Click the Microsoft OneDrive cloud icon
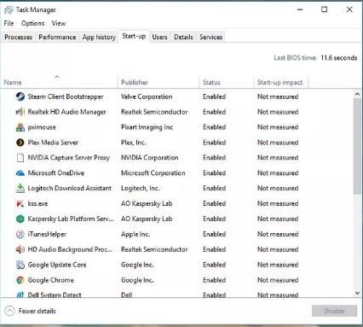363x327 pixels. tap(20, 173)
